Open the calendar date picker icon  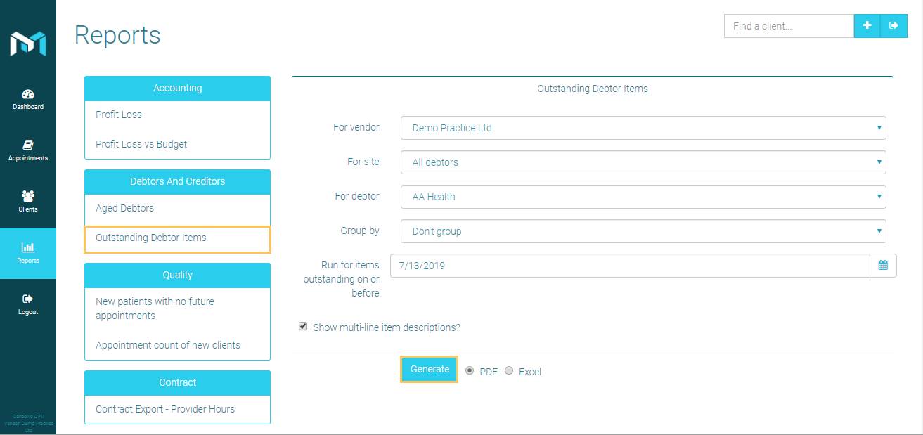[x=884, y=265]
